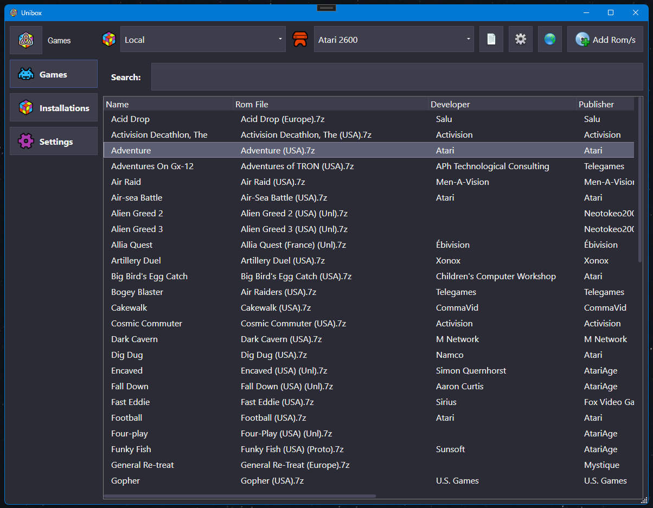The image size is (653, 508).
Task: Click the Unibox logo button beside Games
Action: pos(26,40)
